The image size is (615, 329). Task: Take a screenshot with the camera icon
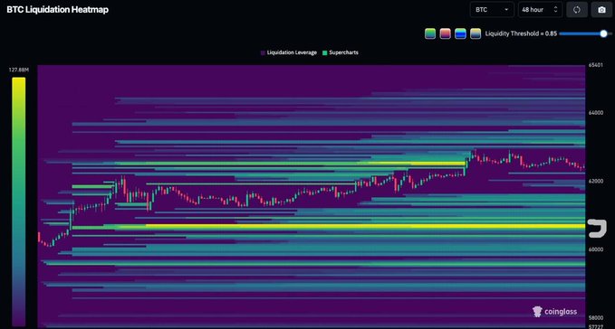pos(601,10)
